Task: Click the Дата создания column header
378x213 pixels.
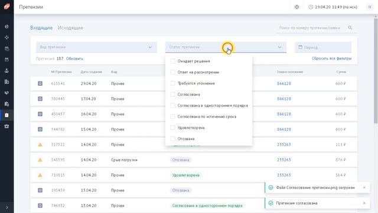Action: click(x=91, y=72)
